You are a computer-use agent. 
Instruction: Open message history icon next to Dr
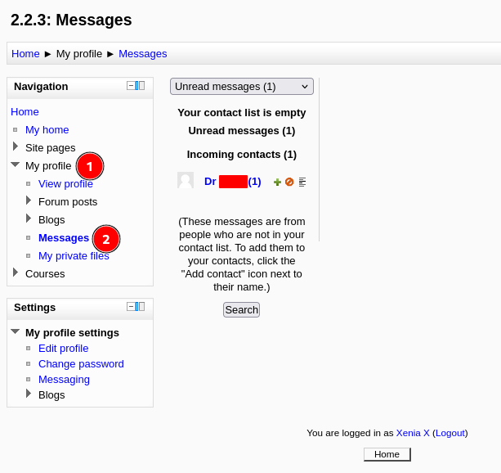click(302, 182)
